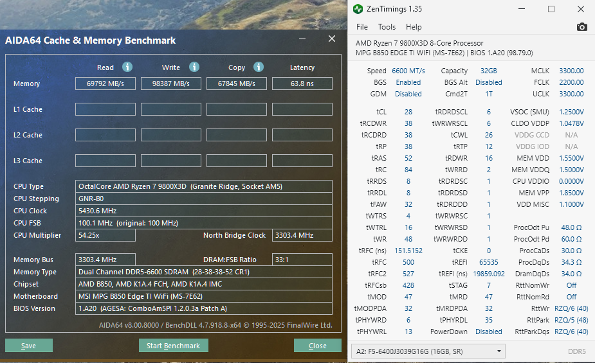The image size is (595, 363).
Task: Click the empty L1 Cache Read field
Action: (x=105, y=109)
